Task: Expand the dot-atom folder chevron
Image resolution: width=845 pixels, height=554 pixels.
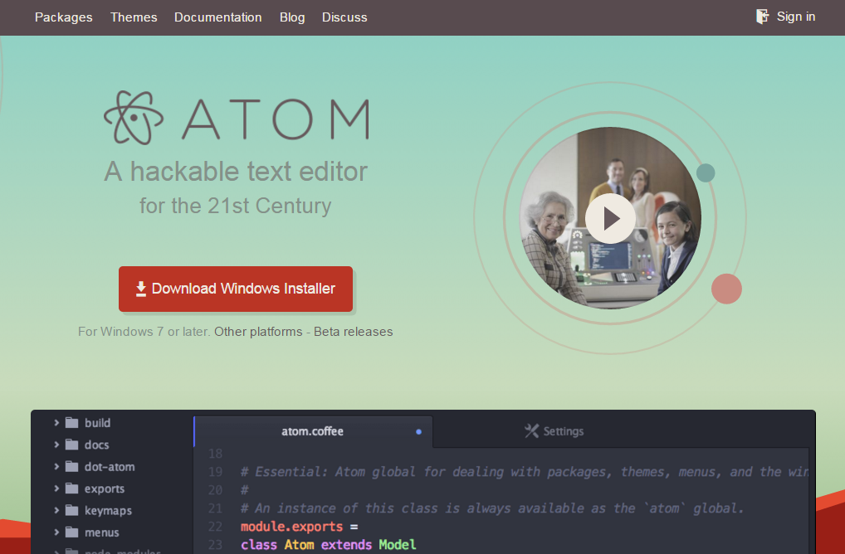Action: tap(56, 467)
